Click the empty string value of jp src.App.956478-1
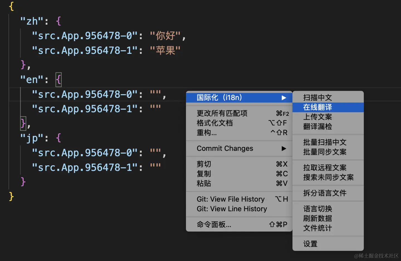This screenshot has width=401, height=261. [155, 167]
